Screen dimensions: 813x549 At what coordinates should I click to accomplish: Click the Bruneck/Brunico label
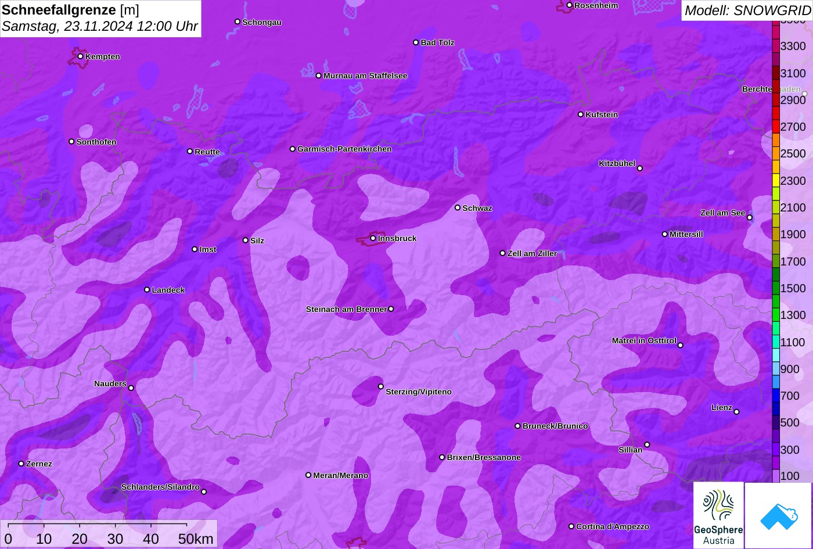[x=555, y=426]
